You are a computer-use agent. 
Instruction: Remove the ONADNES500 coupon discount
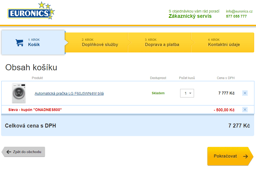[x=245, y=110]
